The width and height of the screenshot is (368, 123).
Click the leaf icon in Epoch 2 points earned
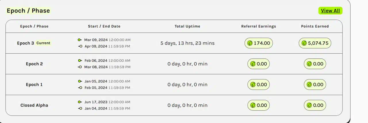[x=310, y=64]
